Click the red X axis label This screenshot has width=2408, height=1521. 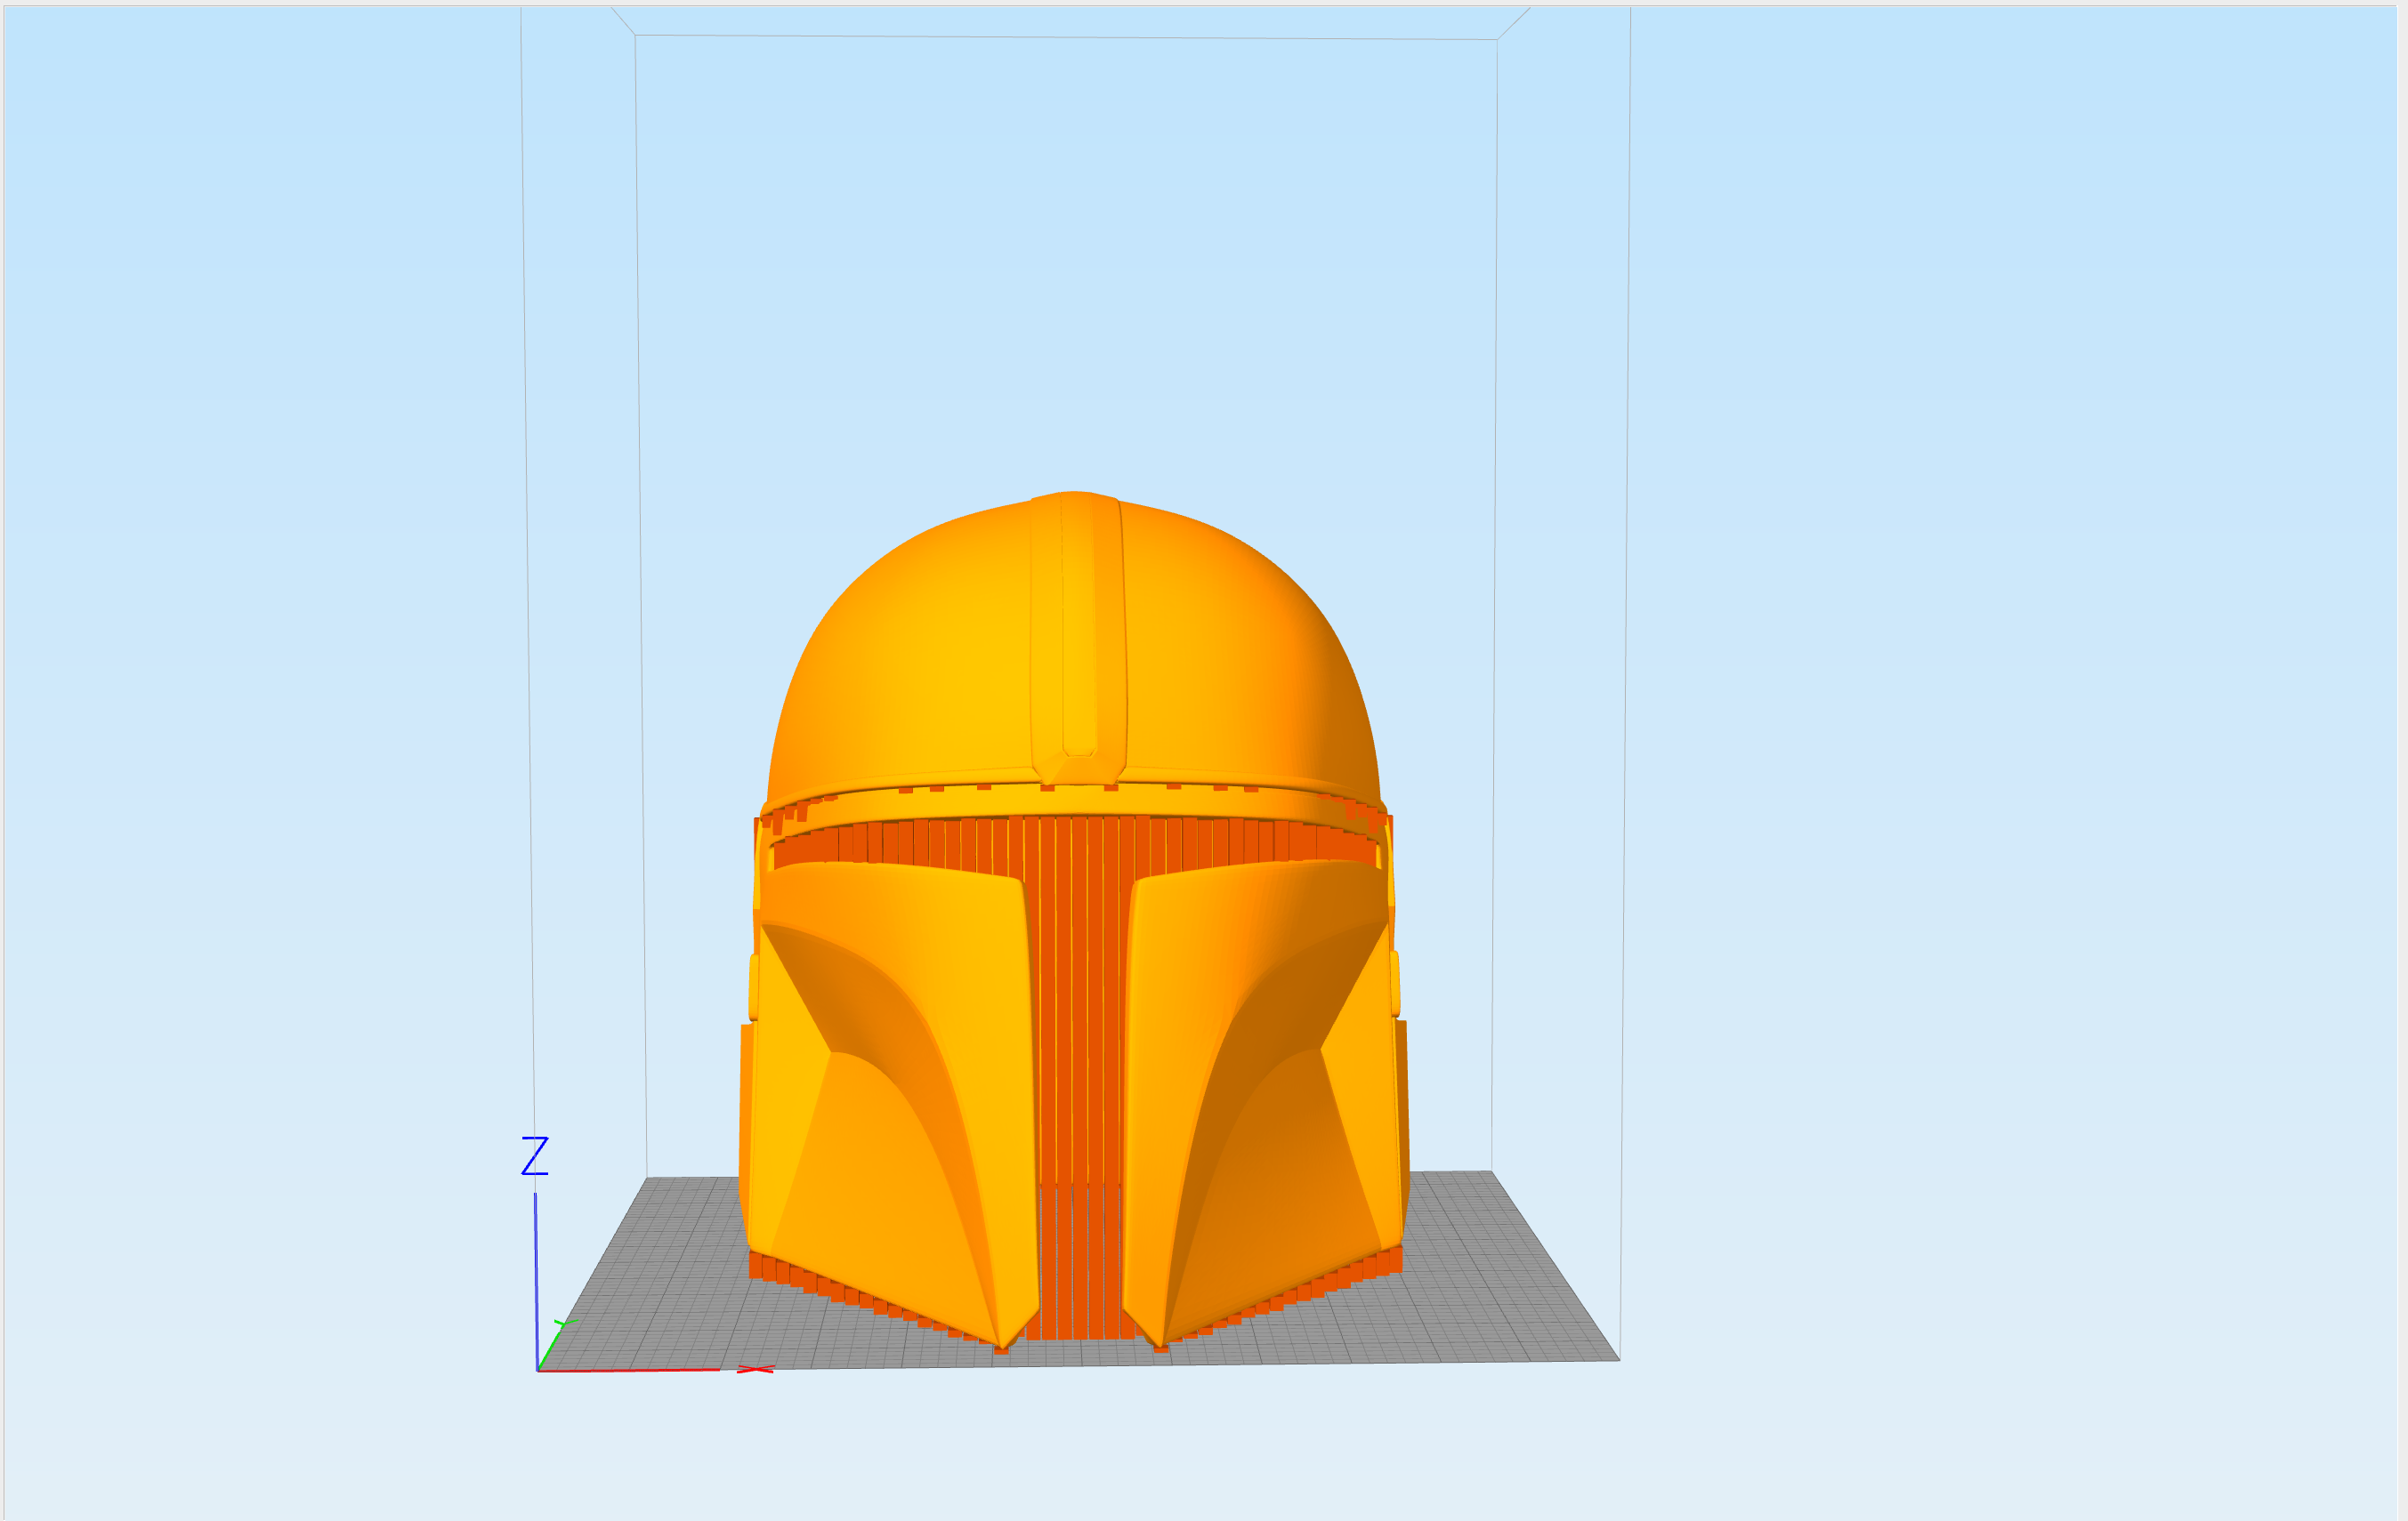pos(755,1369)
